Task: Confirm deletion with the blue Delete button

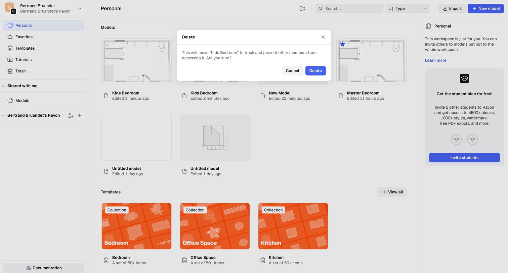Action: click(x=315, y=71)
